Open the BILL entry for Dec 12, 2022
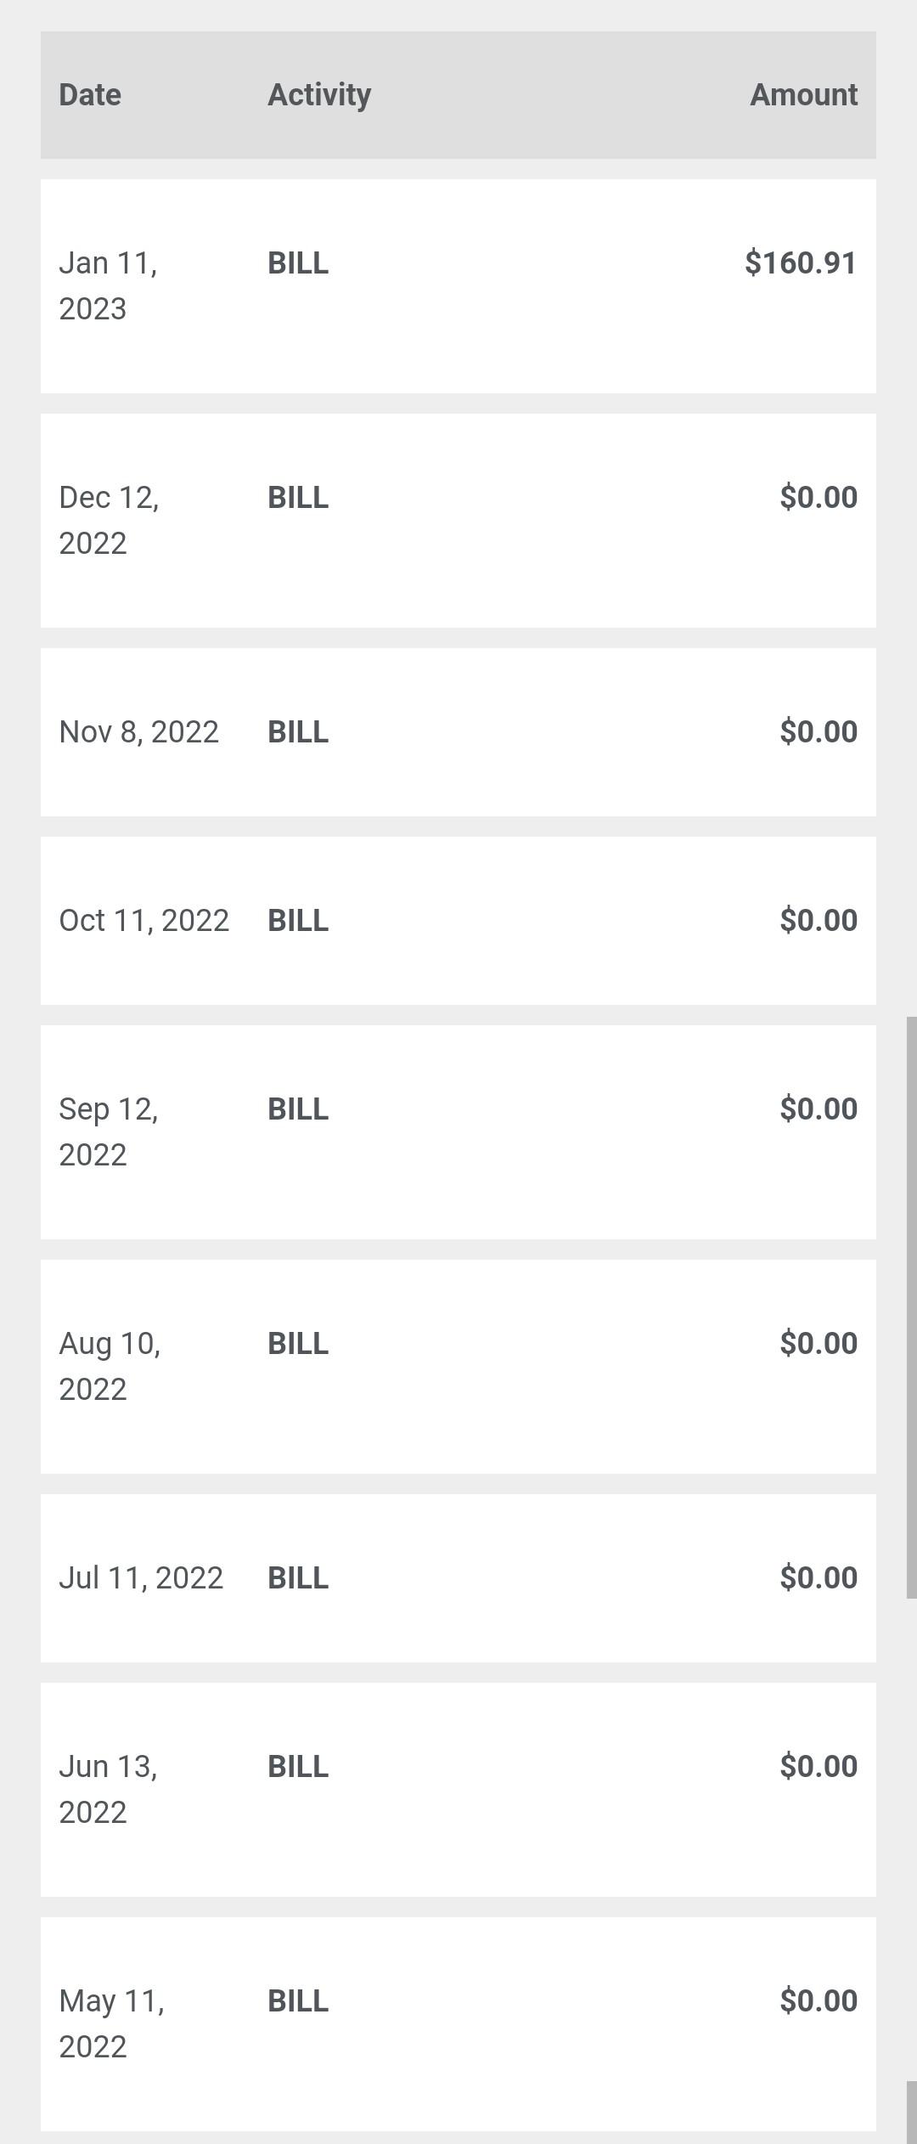 (298, 498)
